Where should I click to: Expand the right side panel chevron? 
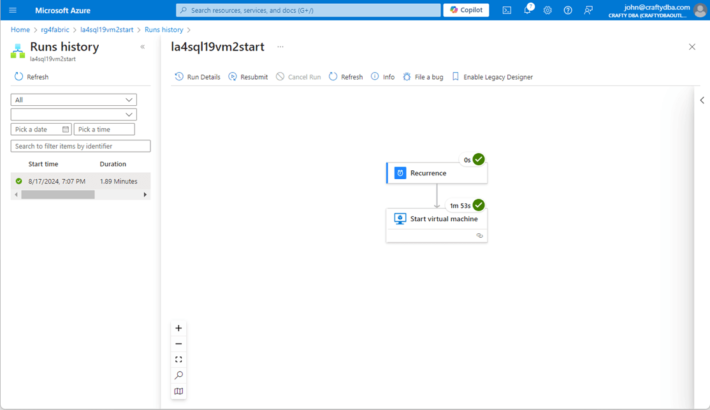tap(702, 100)
